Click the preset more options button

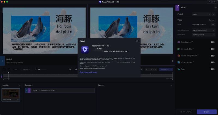(213, 14)
